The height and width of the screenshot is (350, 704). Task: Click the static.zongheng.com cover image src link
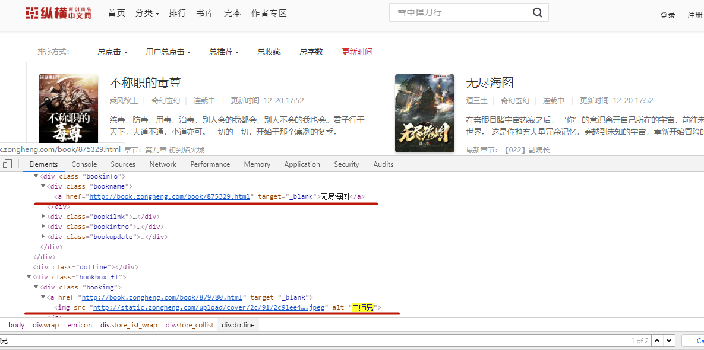(x=209, y=307)
